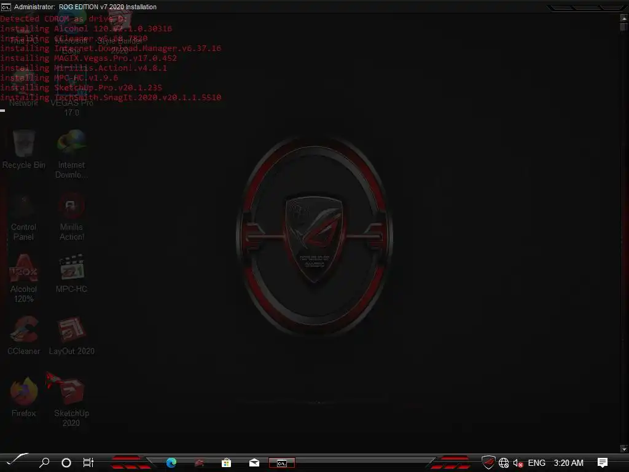The height and width of the screenshot is (472, 629).
Task: Launch Internet Download Manager desktop shortcut
Action: 71,154
